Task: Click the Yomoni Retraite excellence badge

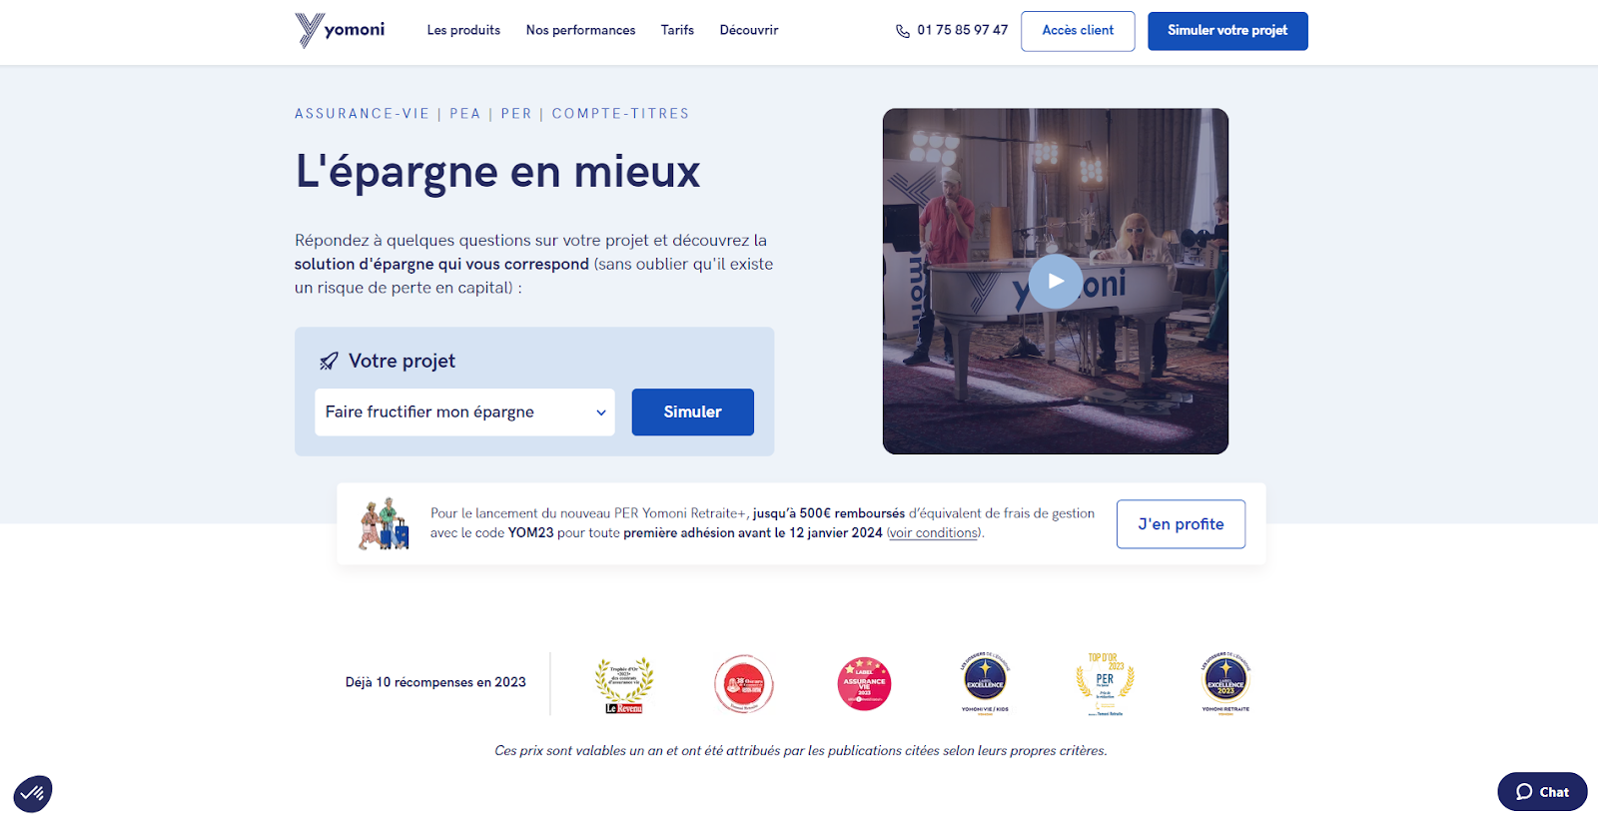Action: click(1225, 684)
